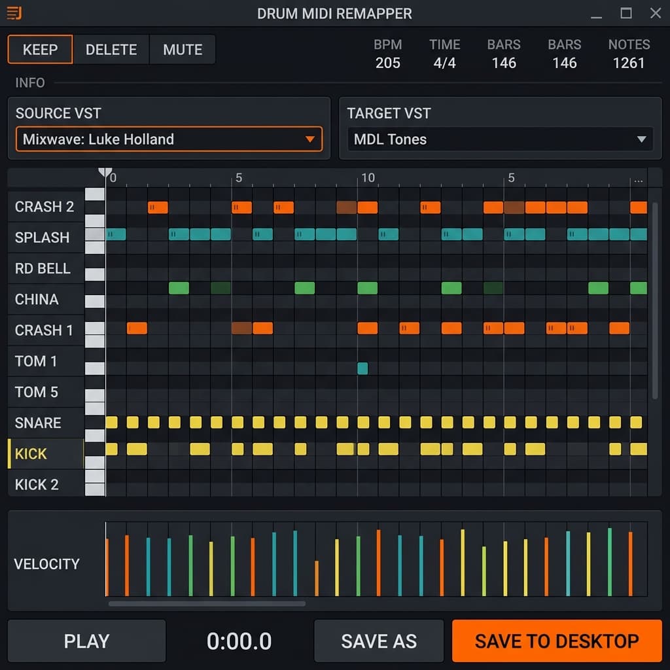
Task: Click the first CRASH 1 orange note
Action: pos(137,328)
